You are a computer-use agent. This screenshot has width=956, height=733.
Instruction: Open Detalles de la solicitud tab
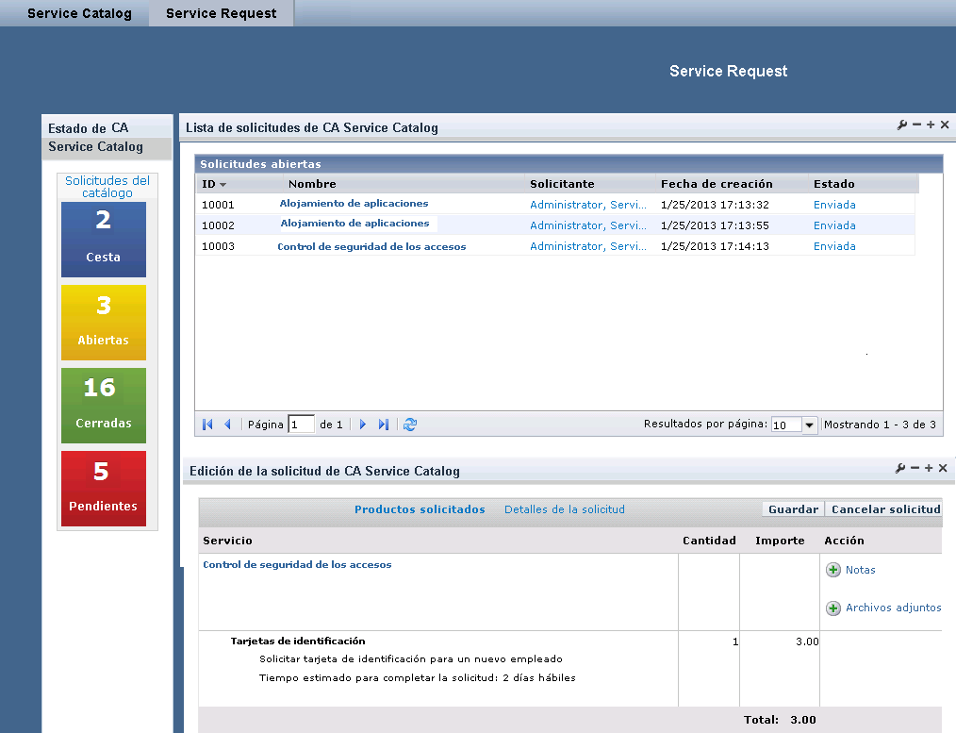click(x=564, y=509)
